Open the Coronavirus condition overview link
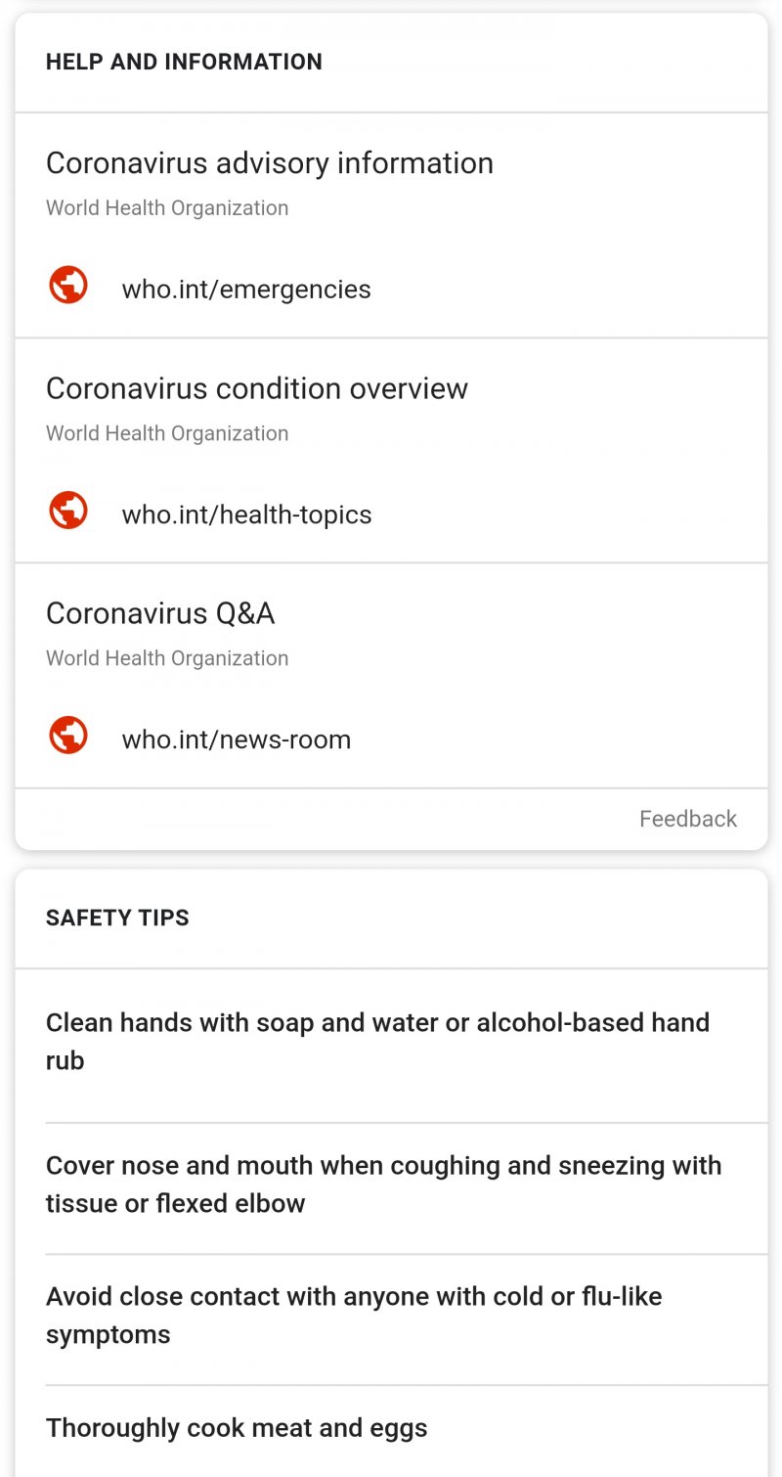The width and height of the screenshot is (782, 1477). point(256,388)
